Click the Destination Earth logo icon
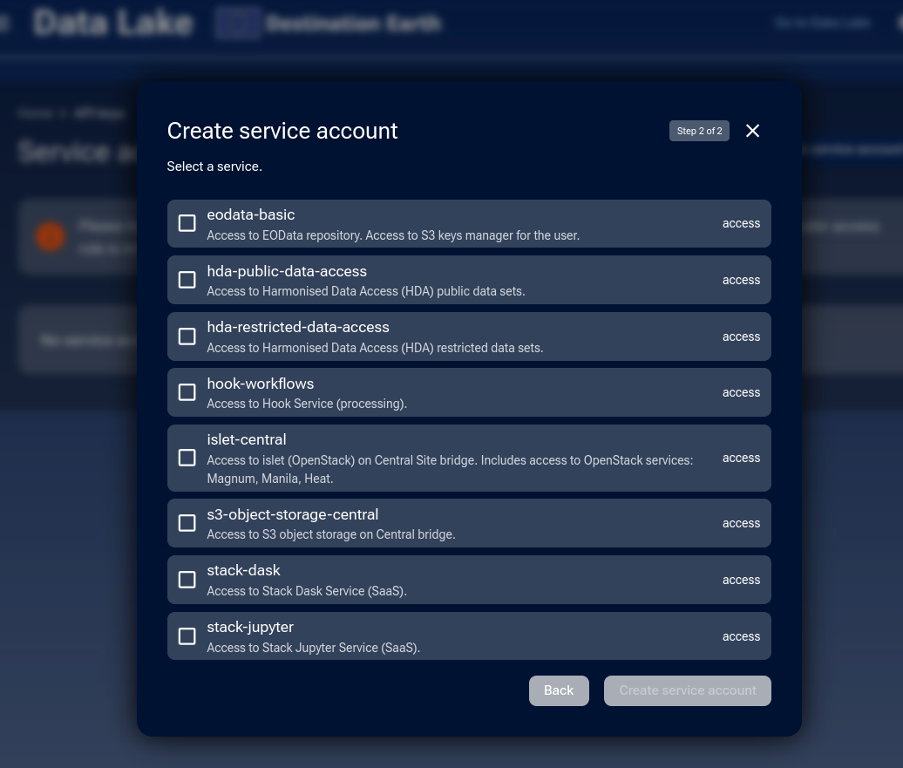The image size is (903, 768). pyautogui.click(x=236, y=24)
